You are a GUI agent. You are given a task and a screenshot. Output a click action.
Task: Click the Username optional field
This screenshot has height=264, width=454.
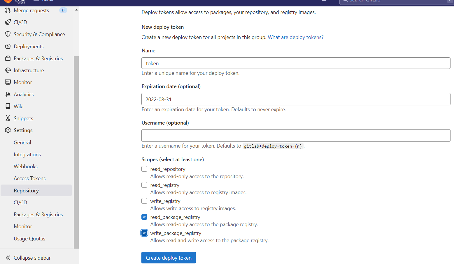pos(296,135)
